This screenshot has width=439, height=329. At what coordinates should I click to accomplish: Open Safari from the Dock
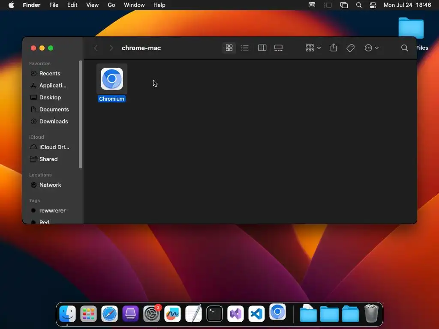pyautogui.click(x=109, y=314)
